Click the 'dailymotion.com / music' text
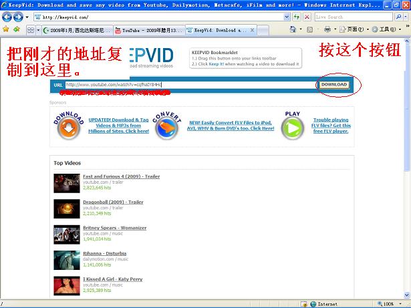This screenshot has width=411, height=308. point(106,259)
